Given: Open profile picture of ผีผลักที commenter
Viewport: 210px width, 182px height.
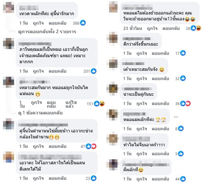Looking at the screenshot, I should coord(113,165).
